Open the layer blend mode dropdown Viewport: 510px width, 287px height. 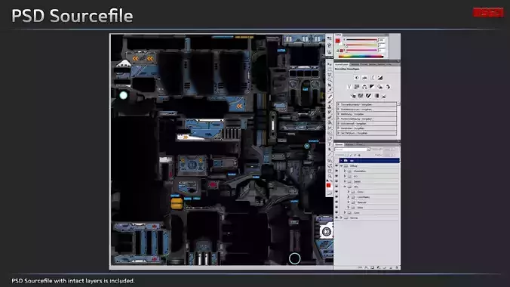[352, 150]
